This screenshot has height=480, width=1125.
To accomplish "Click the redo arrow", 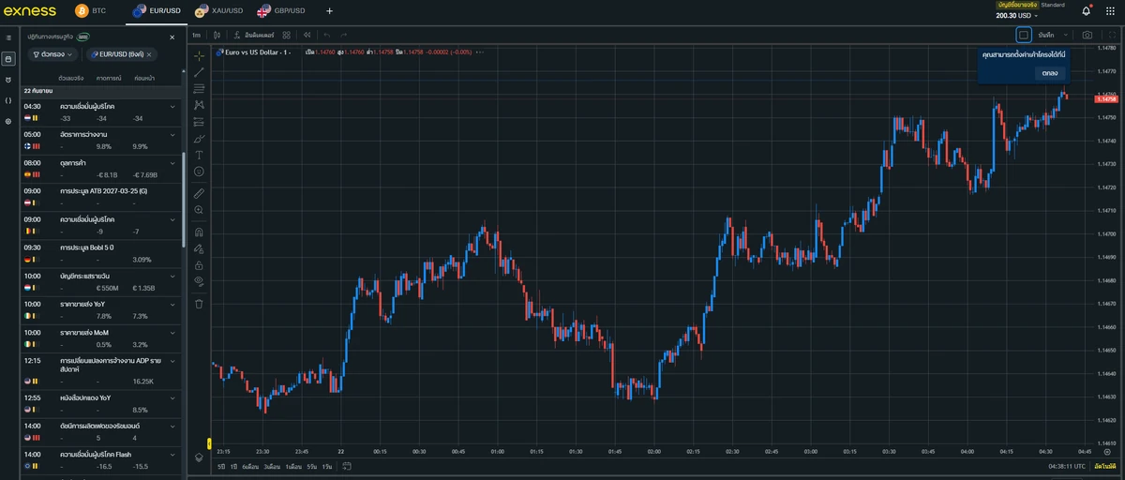I will tap(344, 35).
